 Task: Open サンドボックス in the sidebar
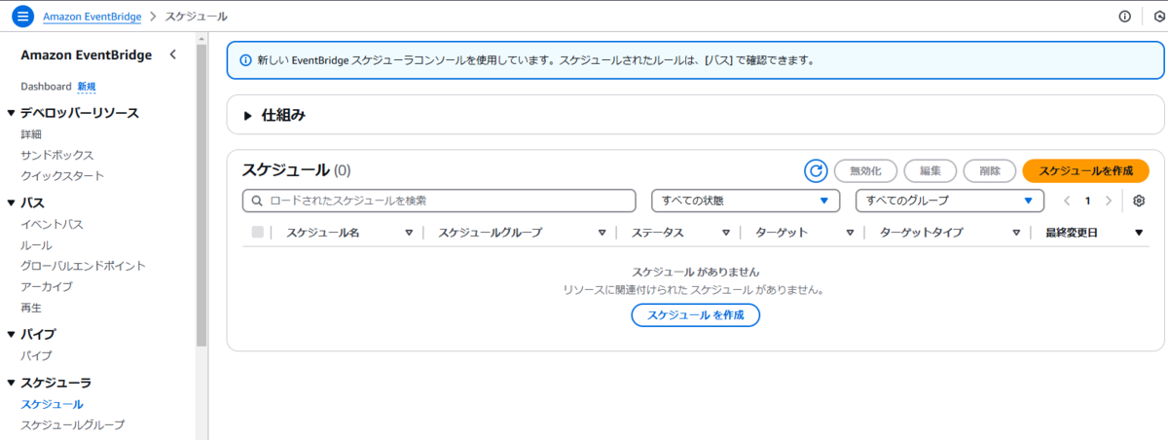point(57,155)
